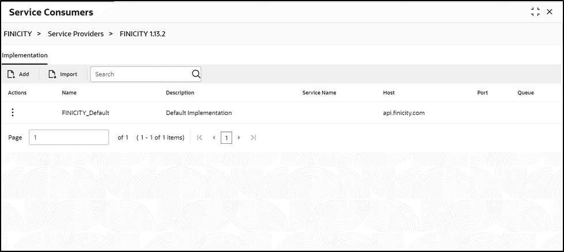564x252 pixels.
Task: Navigate to FINICITY breadcrumb
Action: coord(17,34)
